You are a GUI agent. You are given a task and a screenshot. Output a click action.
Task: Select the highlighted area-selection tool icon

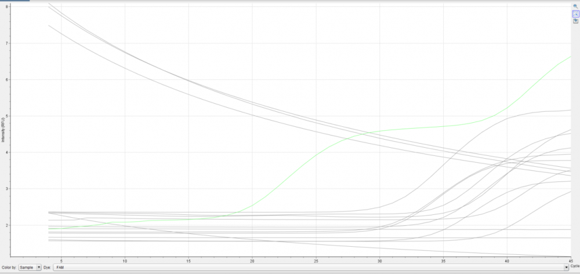click(x=575, y=13)
